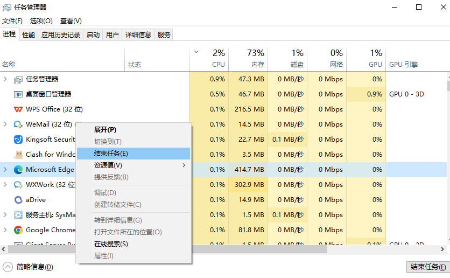Sort by the 名称 column header
The image size is (450, 278).
click(x=62, y=59)
